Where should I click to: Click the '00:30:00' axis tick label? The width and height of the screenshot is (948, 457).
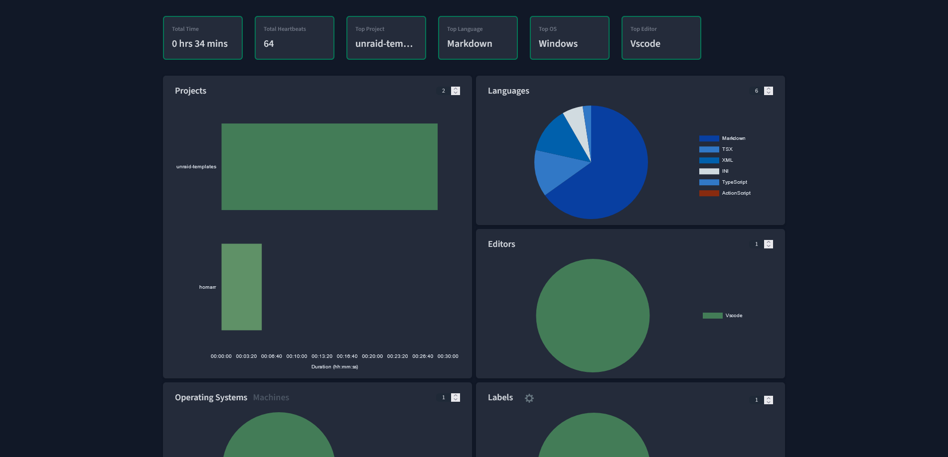coord(448,356)
